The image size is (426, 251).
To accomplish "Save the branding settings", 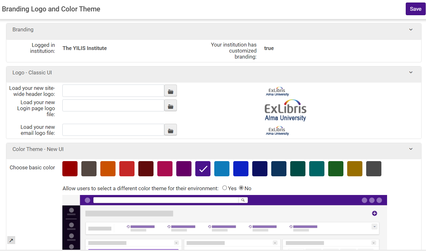I will (416, 9).
